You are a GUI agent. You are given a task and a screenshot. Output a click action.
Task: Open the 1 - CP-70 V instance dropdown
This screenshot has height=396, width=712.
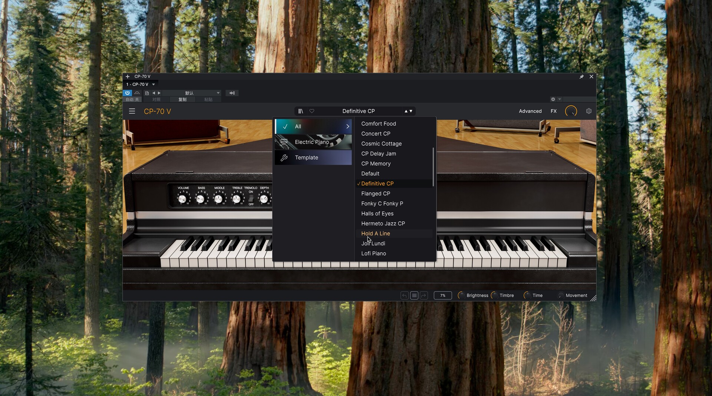(141, 85)
